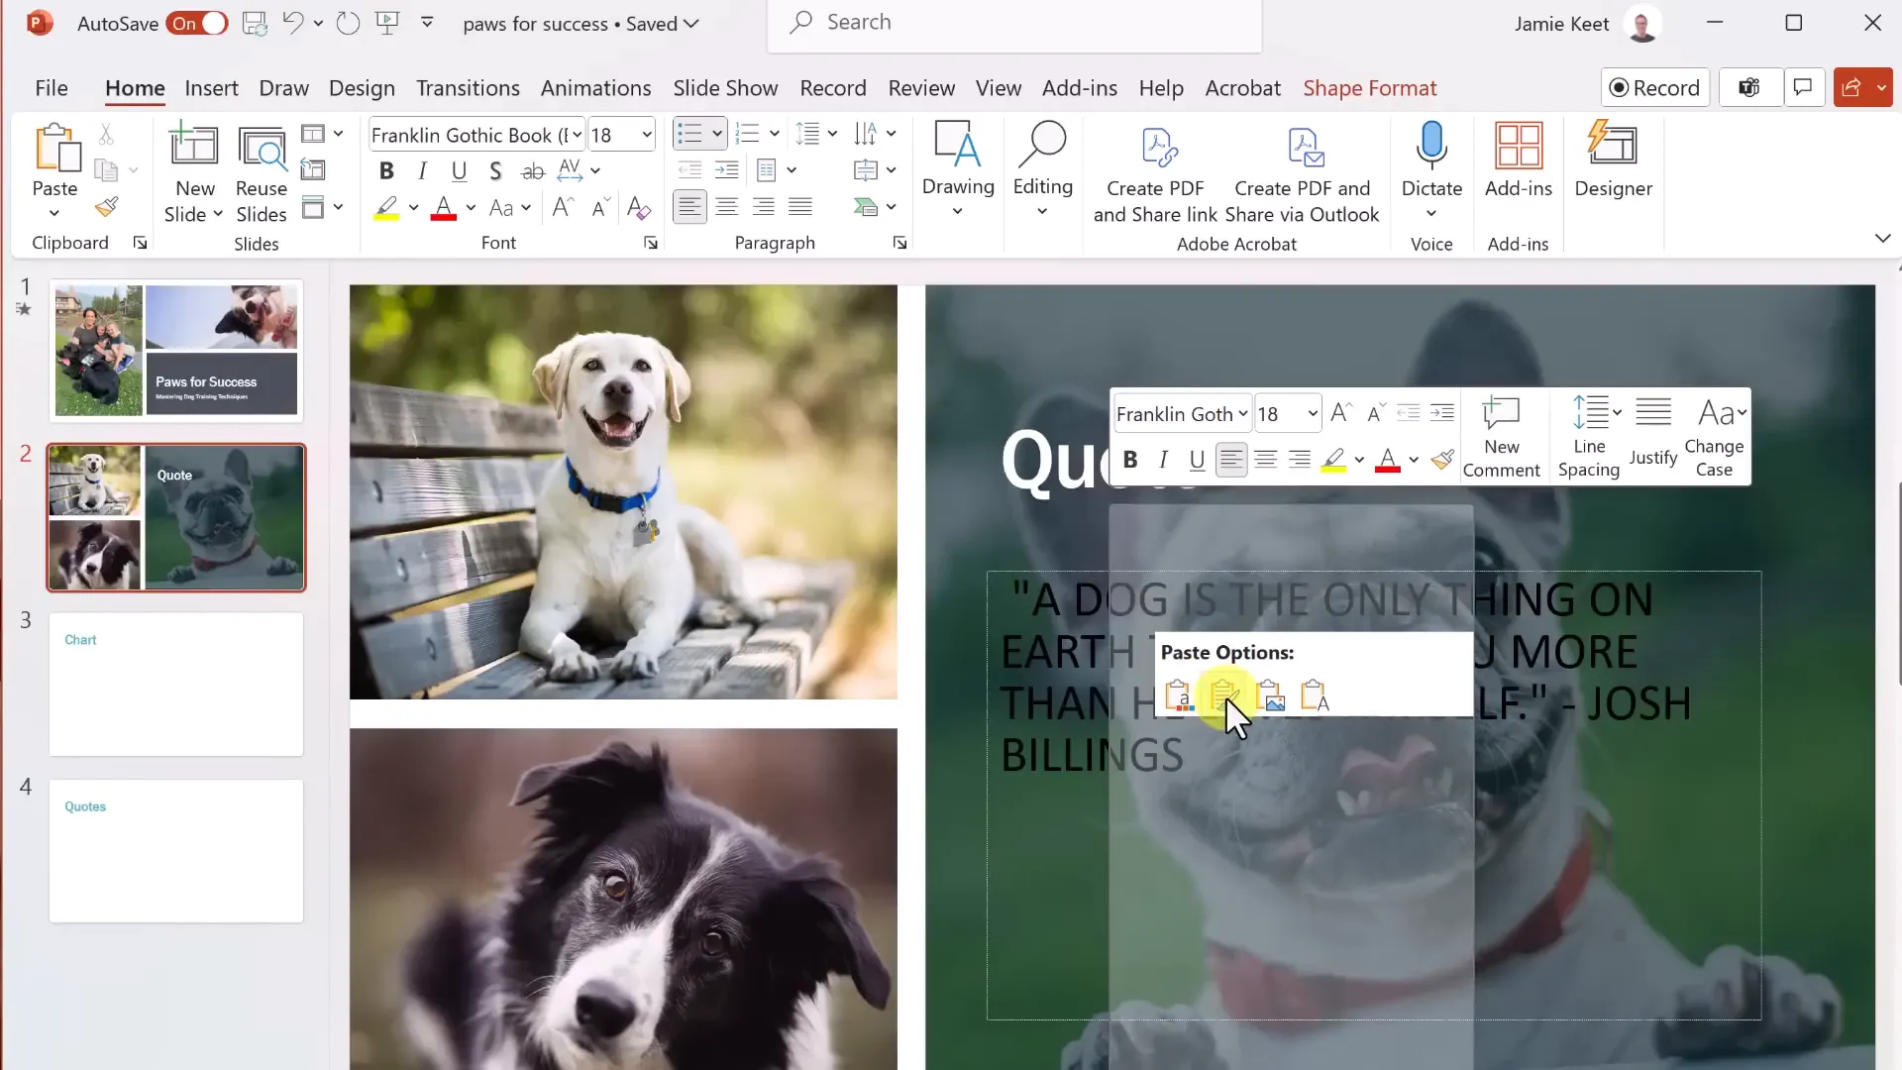Choose Use Destination Theme paste option
Viewport: 1902px width, 1070px height.
pos(1178,695)
